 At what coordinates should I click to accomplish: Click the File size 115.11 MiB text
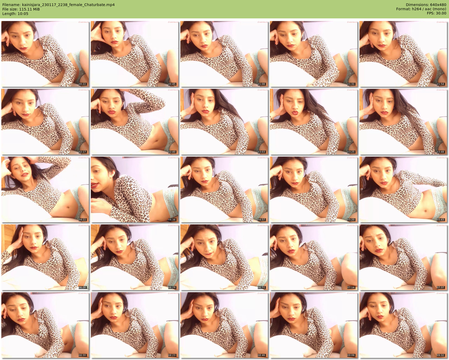(x=21, y=9)
